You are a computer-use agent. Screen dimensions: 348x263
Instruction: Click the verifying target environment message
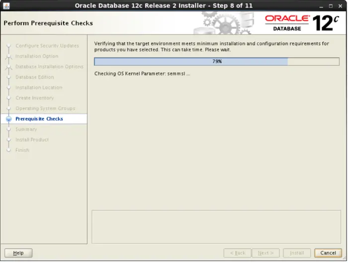211,46
